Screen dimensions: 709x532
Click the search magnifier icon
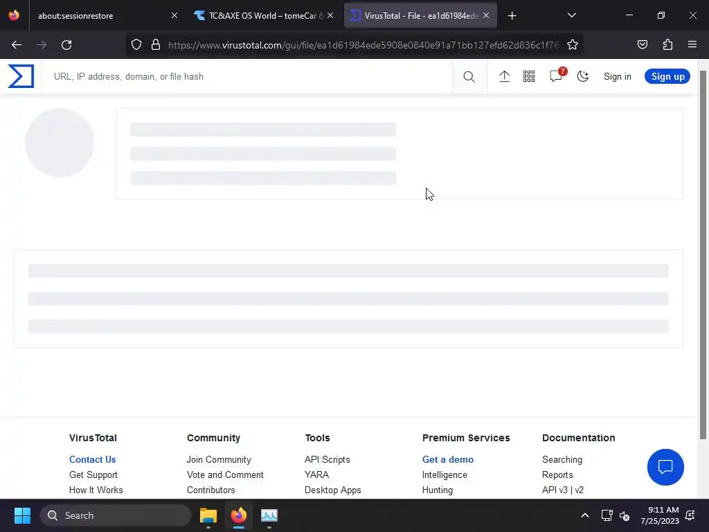point(469,76)
